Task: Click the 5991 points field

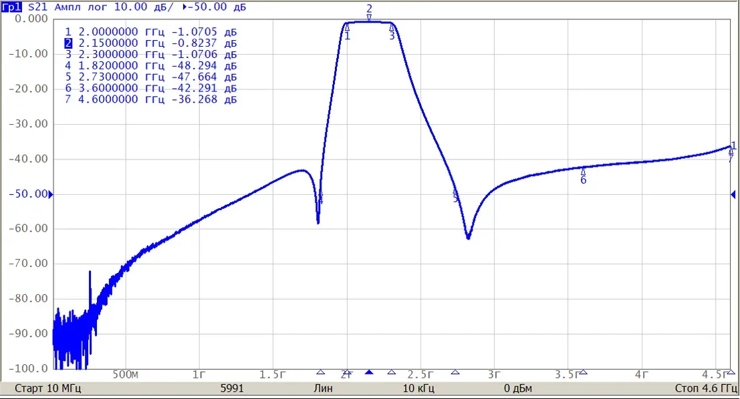Action: [232, 388]
